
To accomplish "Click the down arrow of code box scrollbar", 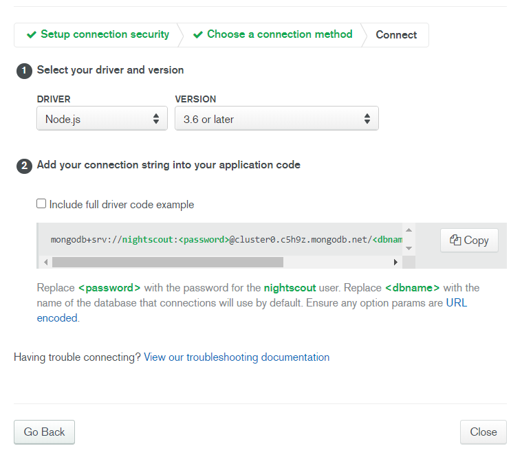I will [409, 248].
